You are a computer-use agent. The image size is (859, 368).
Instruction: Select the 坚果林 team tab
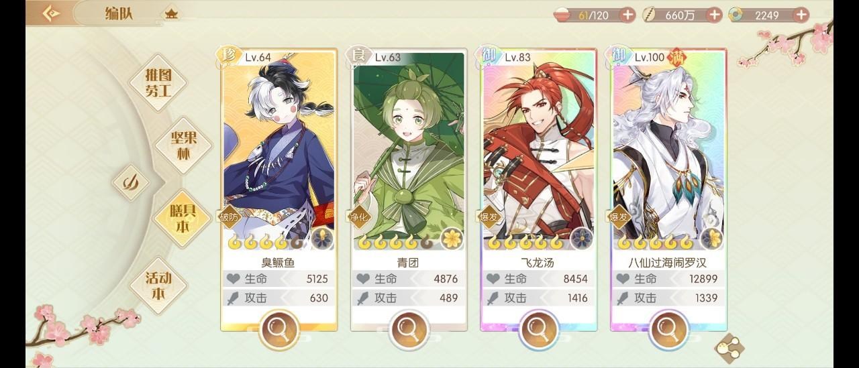(183, 144)
